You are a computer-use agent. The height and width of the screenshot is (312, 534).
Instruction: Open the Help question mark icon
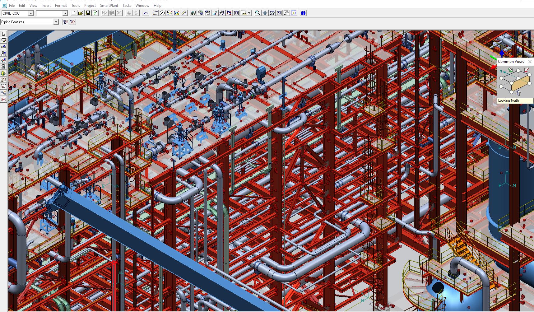click(x=303, y=13)
